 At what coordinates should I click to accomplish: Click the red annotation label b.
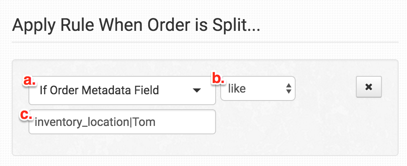pyautogui.click(x=218, y=78)
